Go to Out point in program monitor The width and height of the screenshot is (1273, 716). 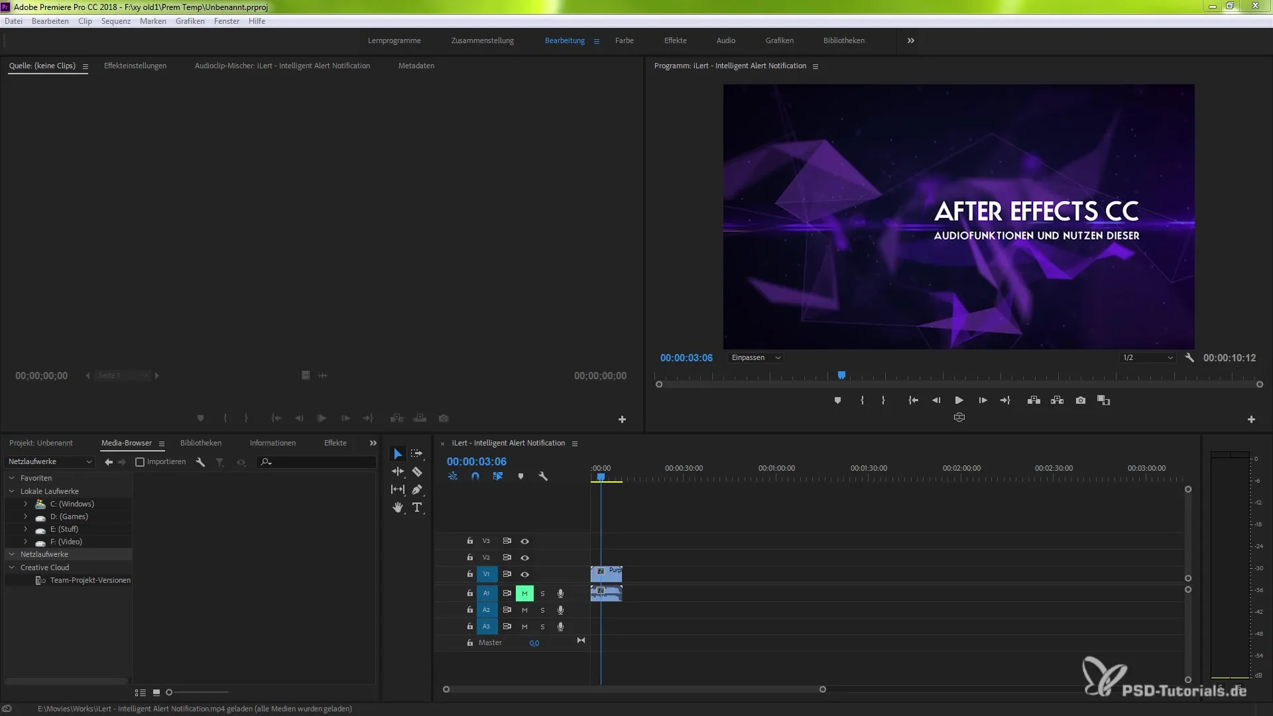pos(1005,400)
